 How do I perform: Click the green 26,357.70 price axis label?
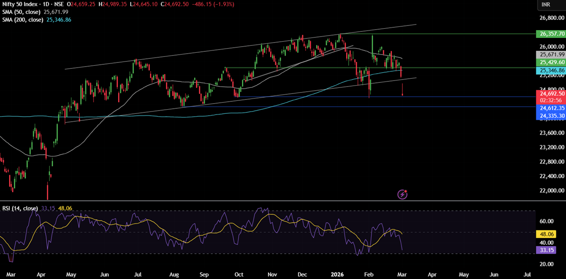point(551,34)
